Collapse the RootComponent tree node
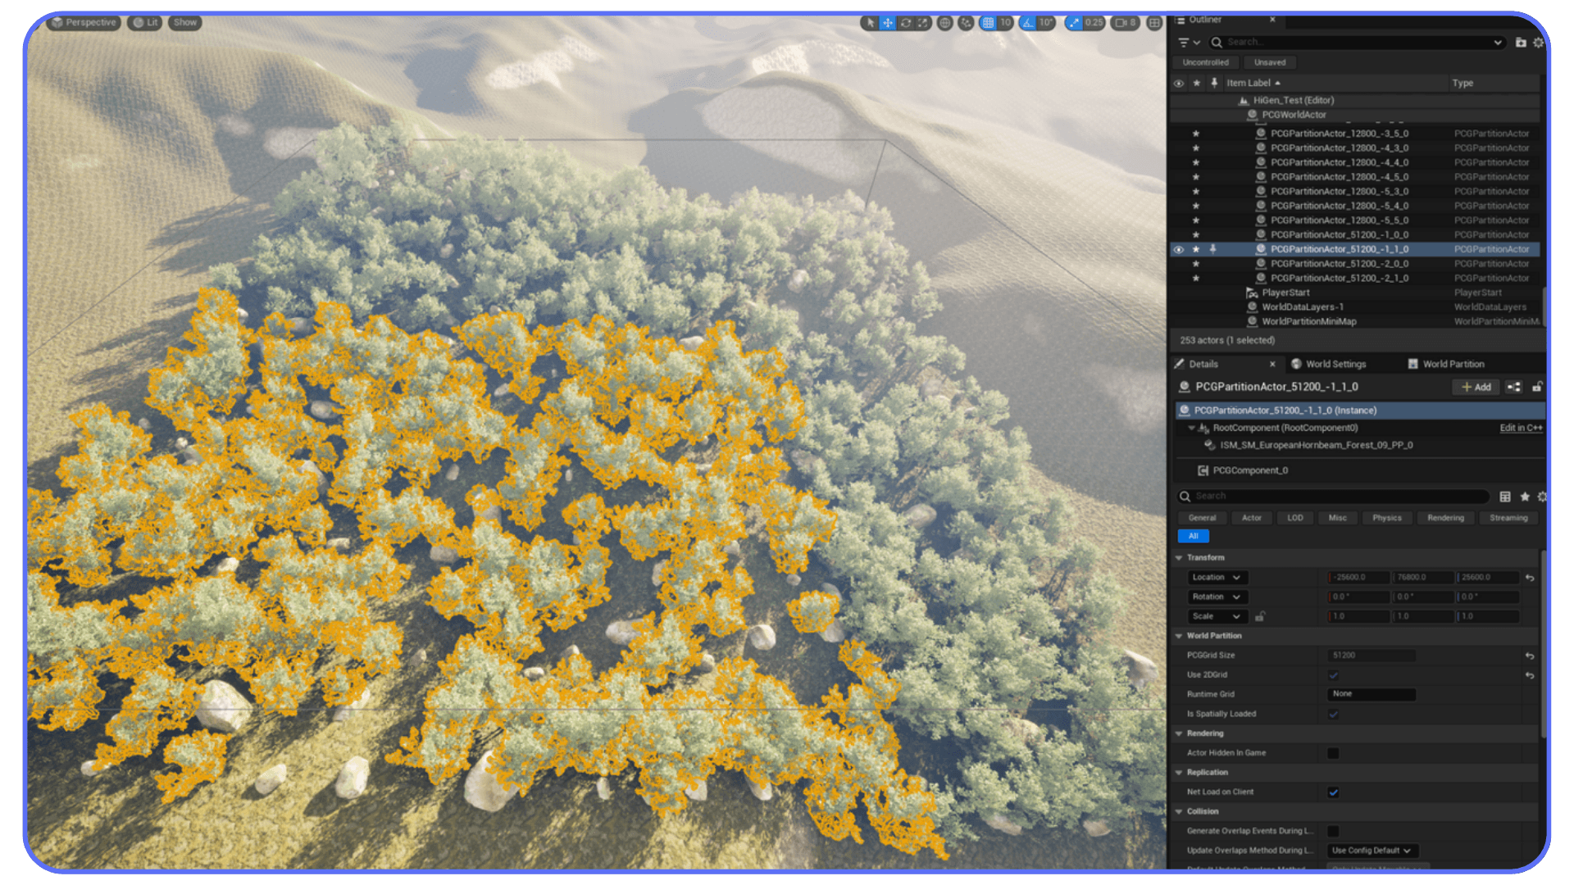1574x885 pixels. coord(1191,428)
